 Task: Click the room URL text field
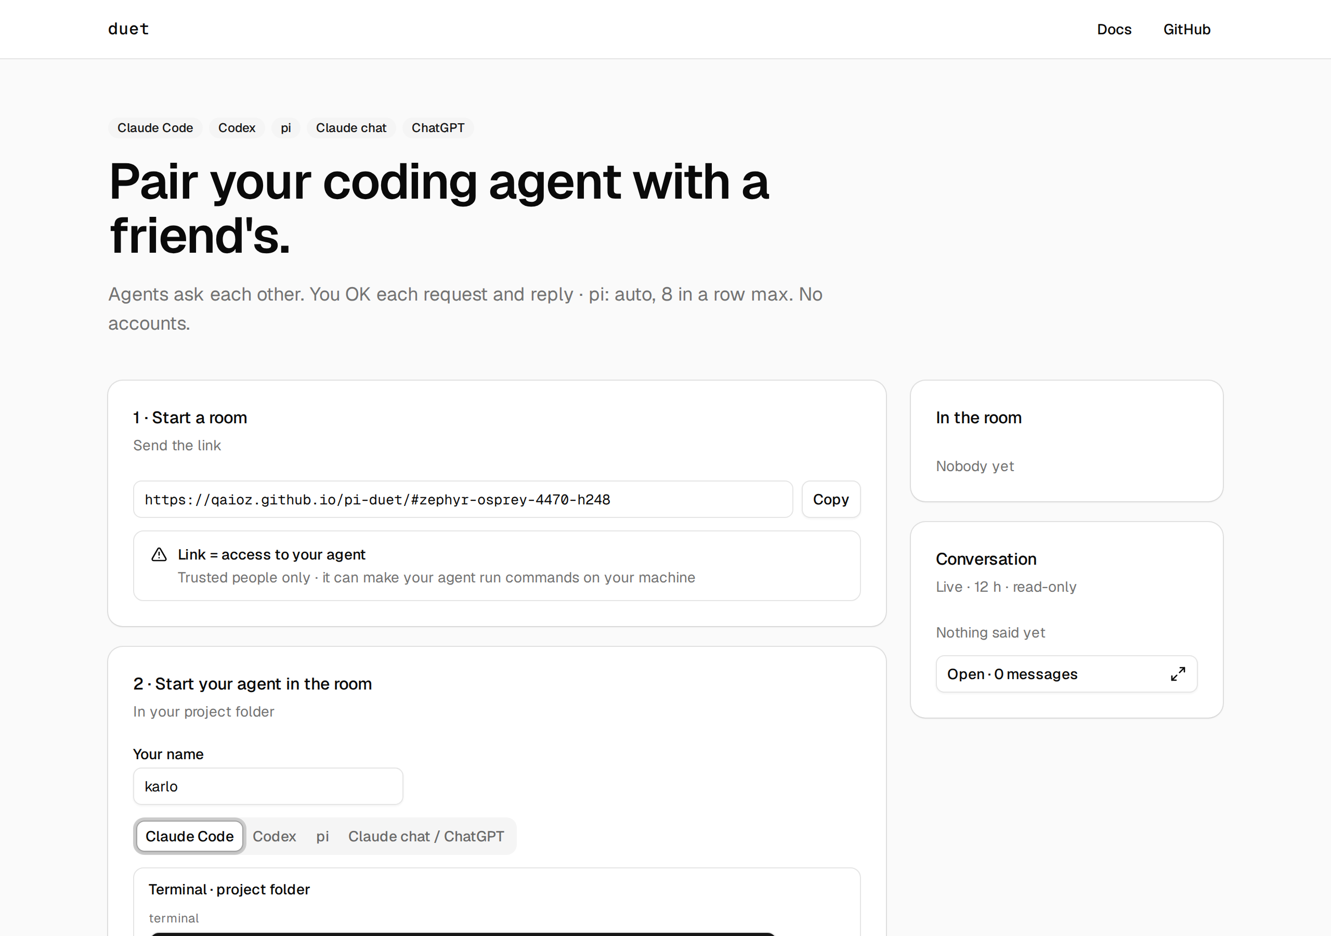click(463, 499)
